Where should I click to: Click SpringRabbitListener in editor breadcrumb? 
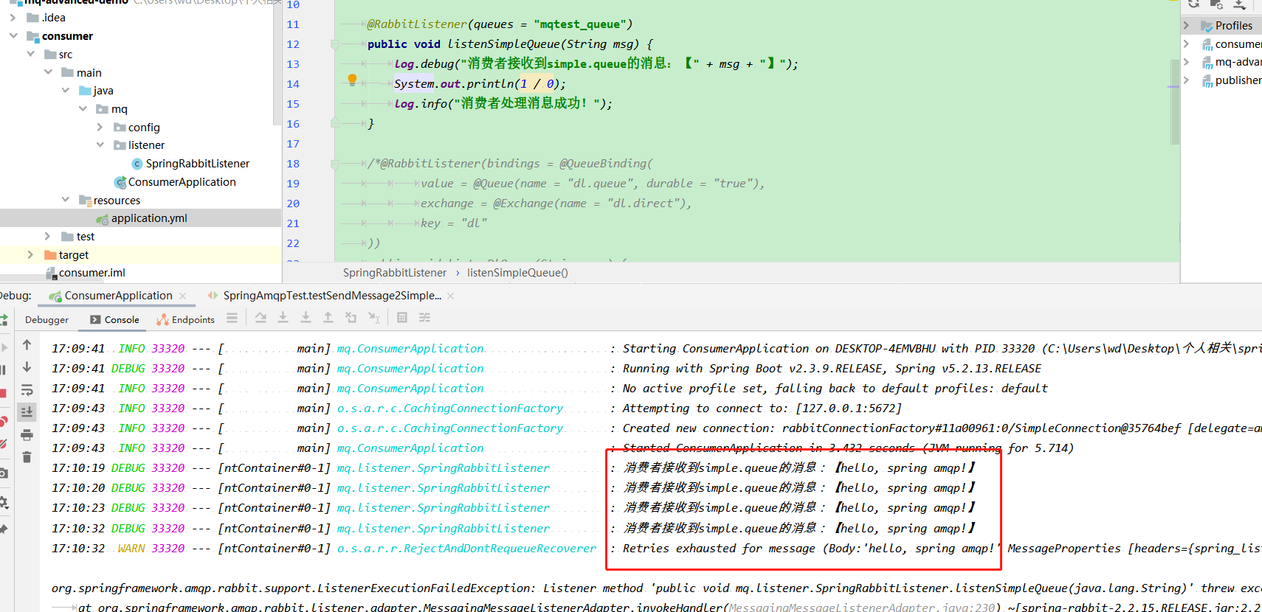395,273
